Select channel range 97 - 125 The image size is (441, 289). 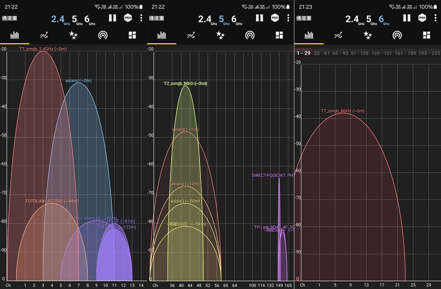pos(360,53)
